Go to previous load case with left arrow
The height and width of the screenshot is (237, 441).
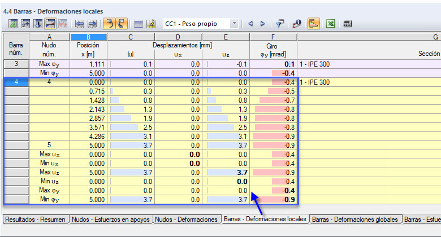(250, 24)
